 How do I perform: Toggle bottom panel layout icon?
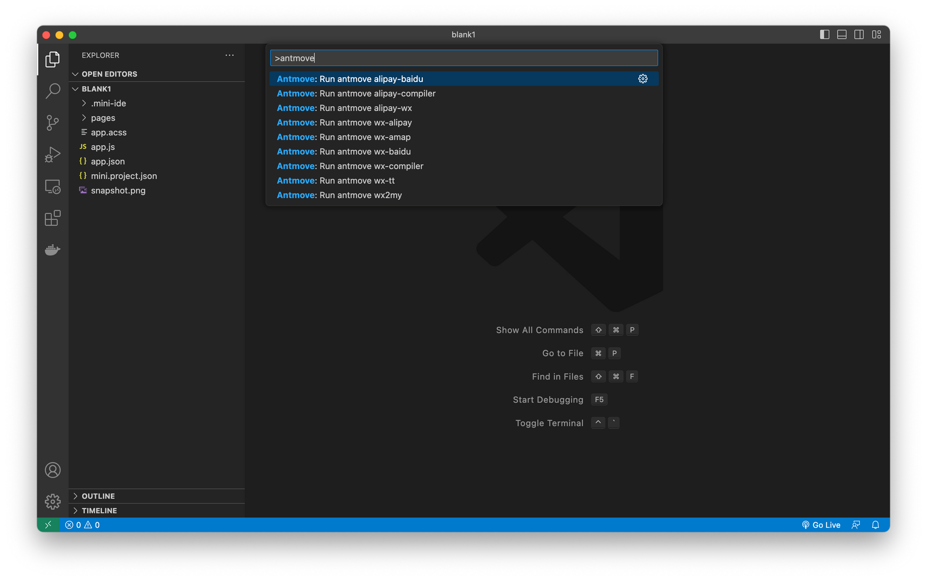tap(842, 35)
